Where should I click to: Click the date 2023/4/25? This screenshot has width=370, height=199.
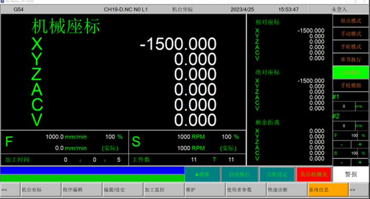pos(242,9)
